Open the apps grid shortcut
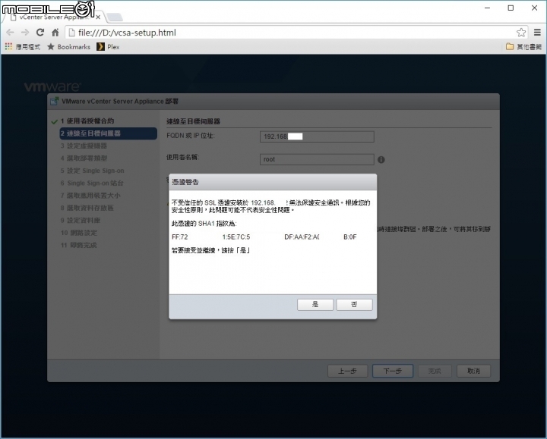This screenshot has width=547, height=439. pos(8,46)
